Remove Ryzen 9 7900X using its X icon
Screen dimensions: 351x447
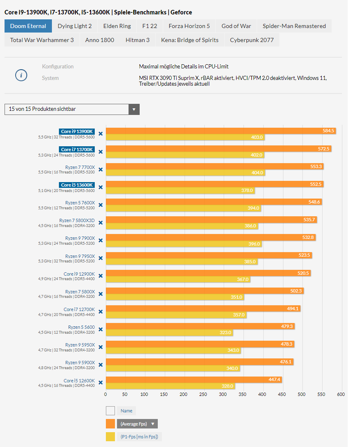(x=101, y=240)
